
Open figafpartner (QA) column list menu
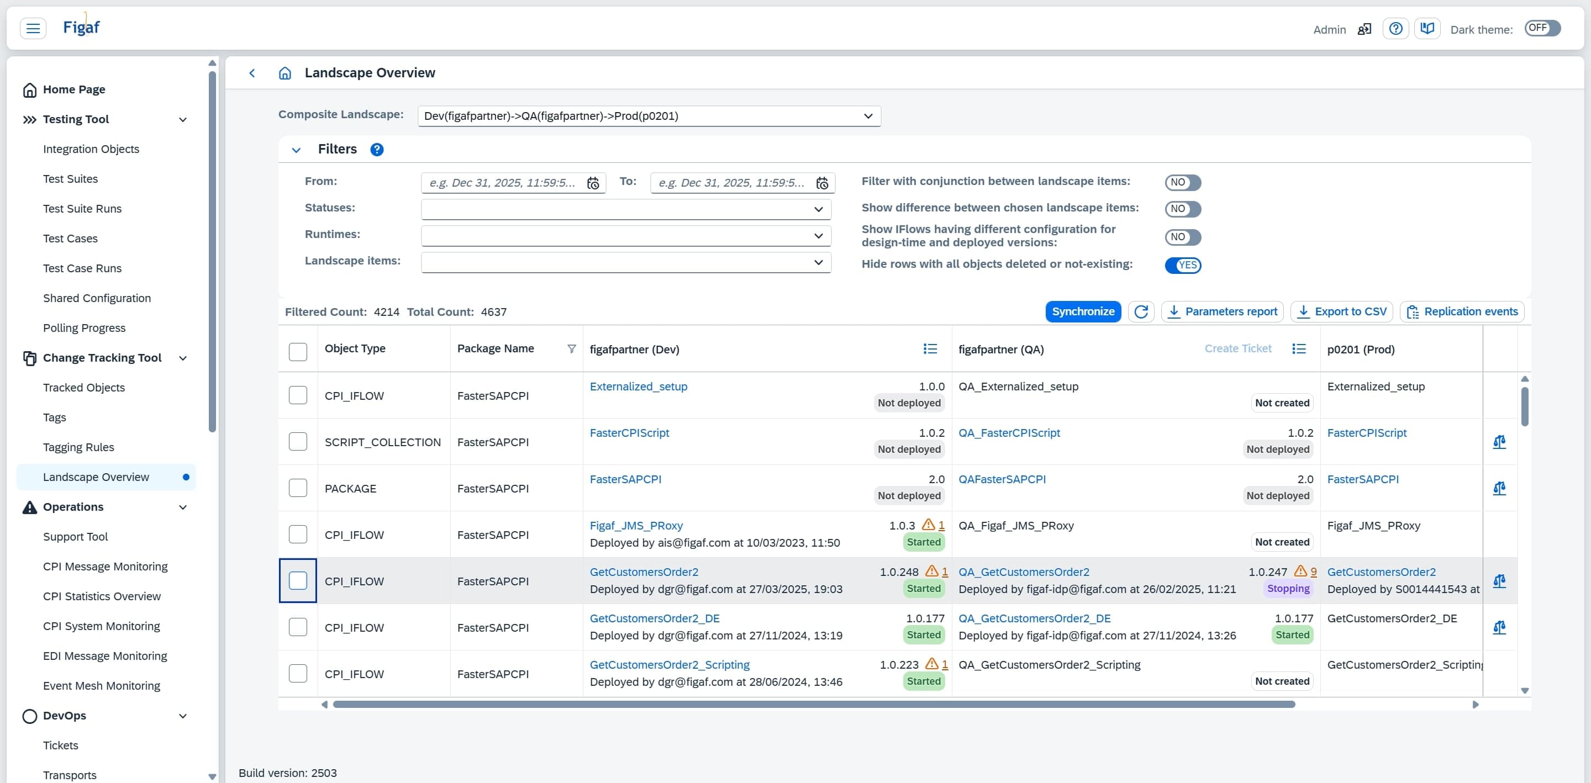point(1299,349)
